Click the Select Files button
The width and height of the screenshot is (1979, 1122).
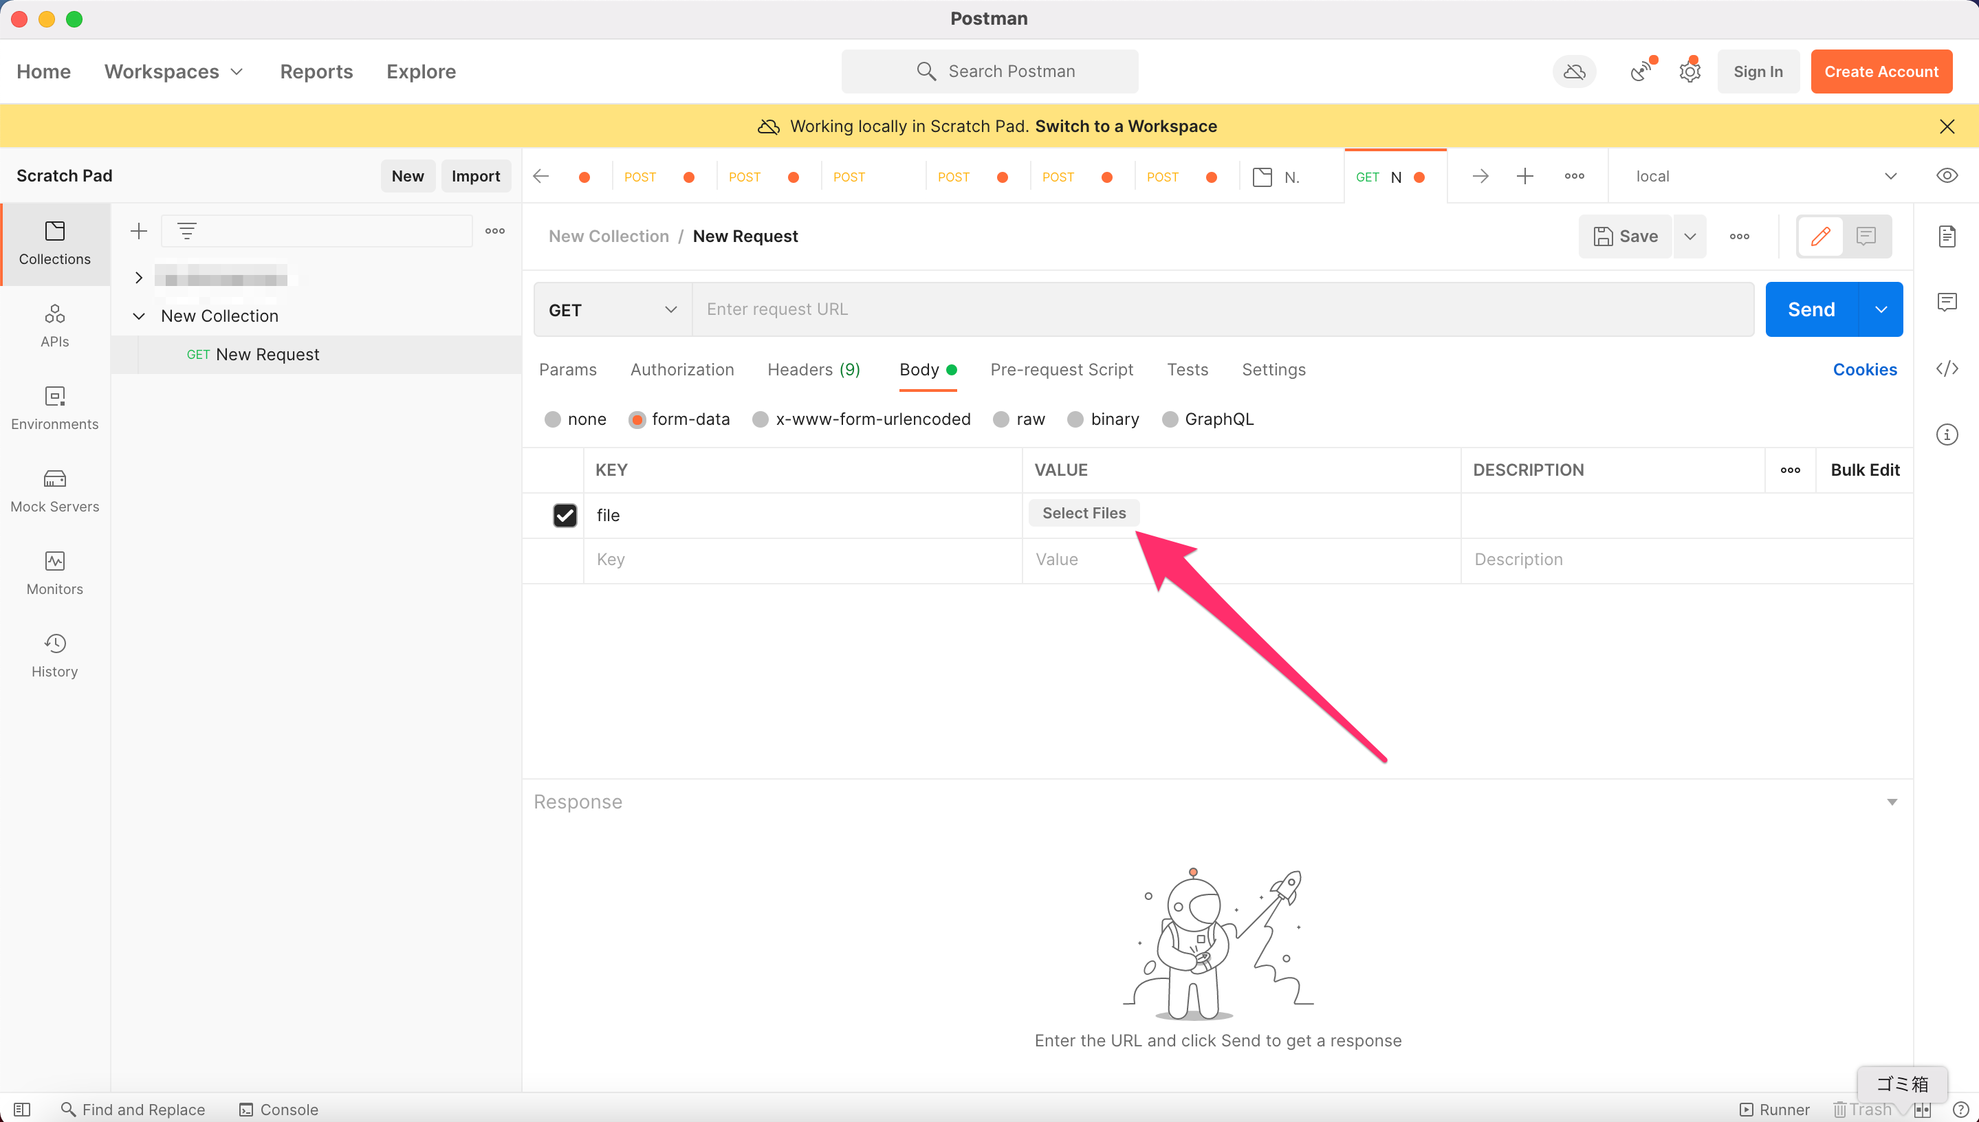click(x=1084, y=512)
